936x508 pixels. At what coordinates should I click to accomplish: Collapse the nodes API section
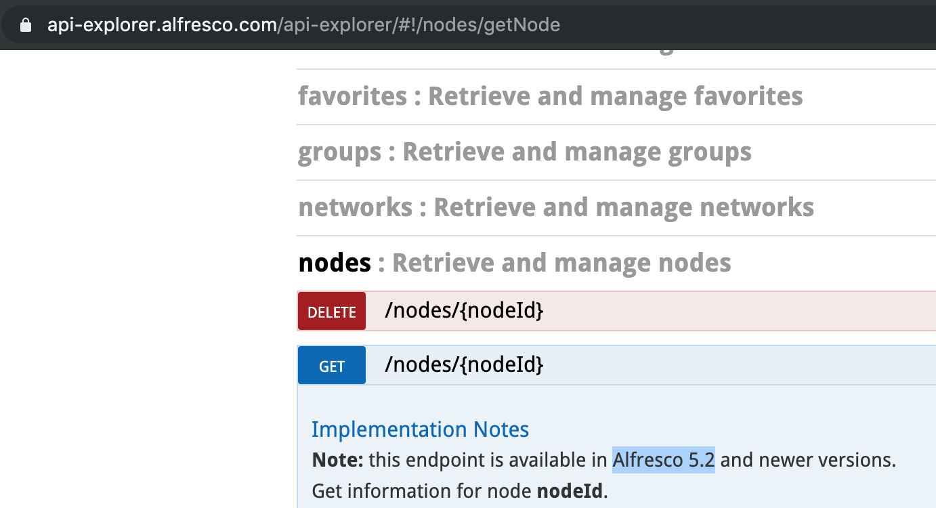(514, 262)
